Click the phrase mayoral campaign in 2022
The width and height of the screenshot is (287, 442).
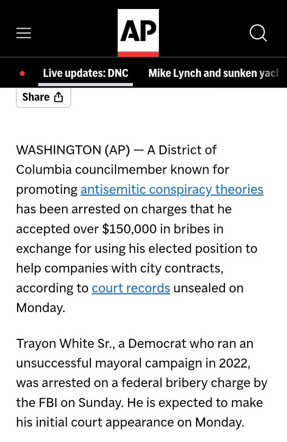[x=173, y=363]
